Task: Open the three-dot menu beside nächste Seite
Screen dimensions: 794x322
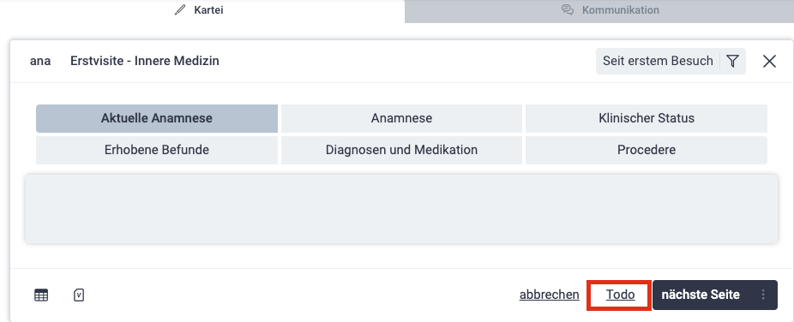Action: click(763, 295)
